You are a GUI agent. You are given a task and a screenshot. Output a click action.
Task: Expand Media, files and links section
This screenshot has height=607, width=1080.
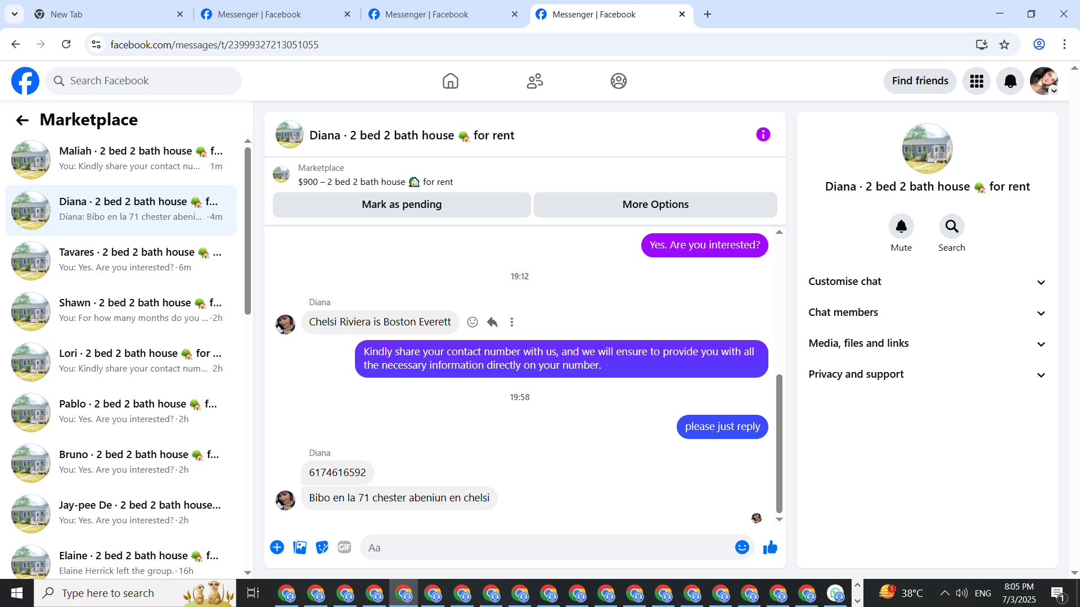[927, 343]
